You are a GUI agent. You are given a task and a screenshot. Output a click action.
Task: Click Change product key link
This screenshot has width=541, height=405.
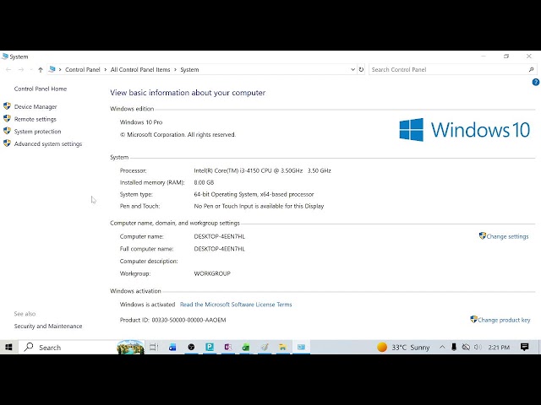504,320
